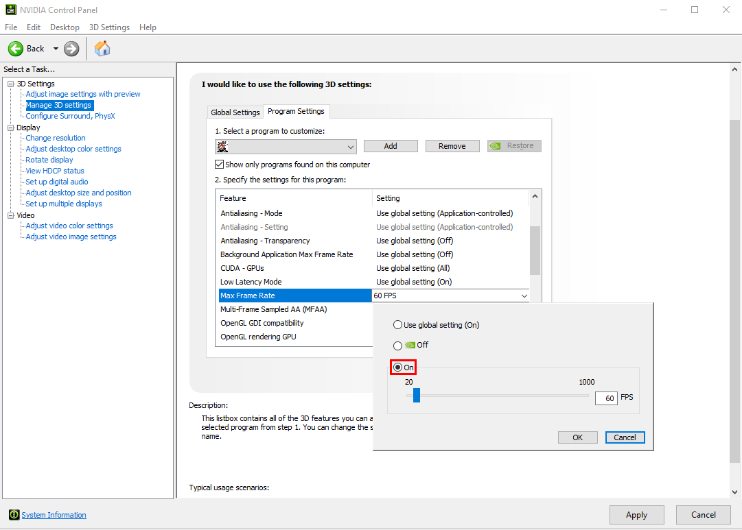Image resolution: width=742 pixels, height=530 pixels.
Task: Go to the Home icon in toolbar
Action: tap(102, 49)
